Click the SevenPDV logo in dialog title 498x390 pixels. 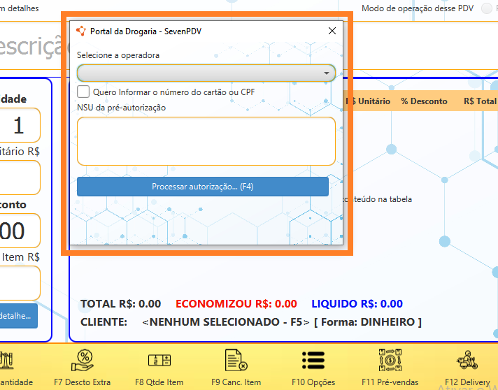81,31
